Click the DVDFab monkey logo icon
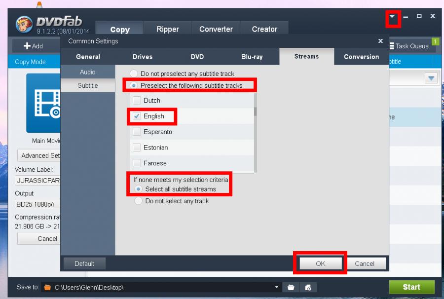 [x=24, y=24]
